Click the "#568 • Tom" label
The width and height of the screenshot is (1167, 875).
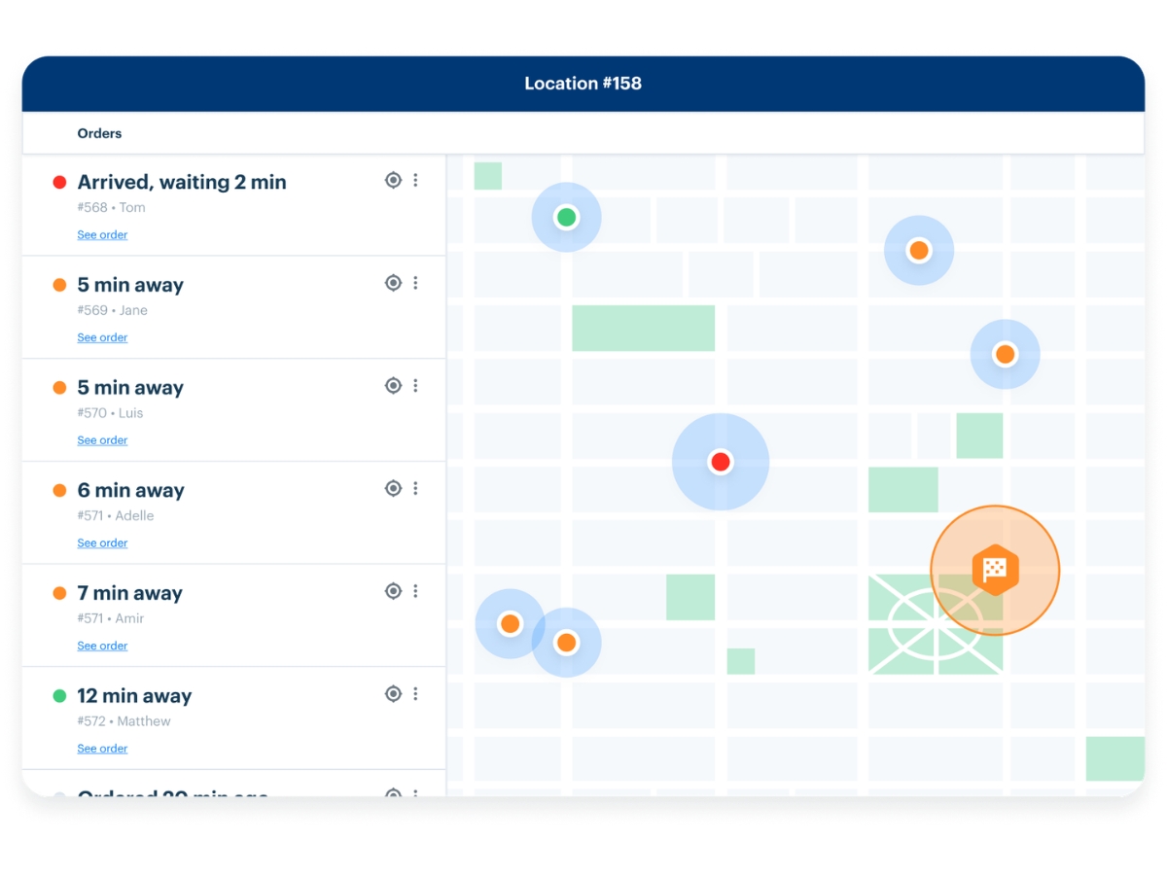coord(111,207)
